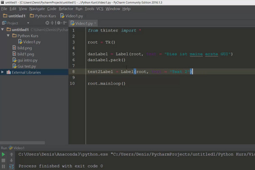
Task: Click the Hide Project panel icon
Action: click(65, 23)
